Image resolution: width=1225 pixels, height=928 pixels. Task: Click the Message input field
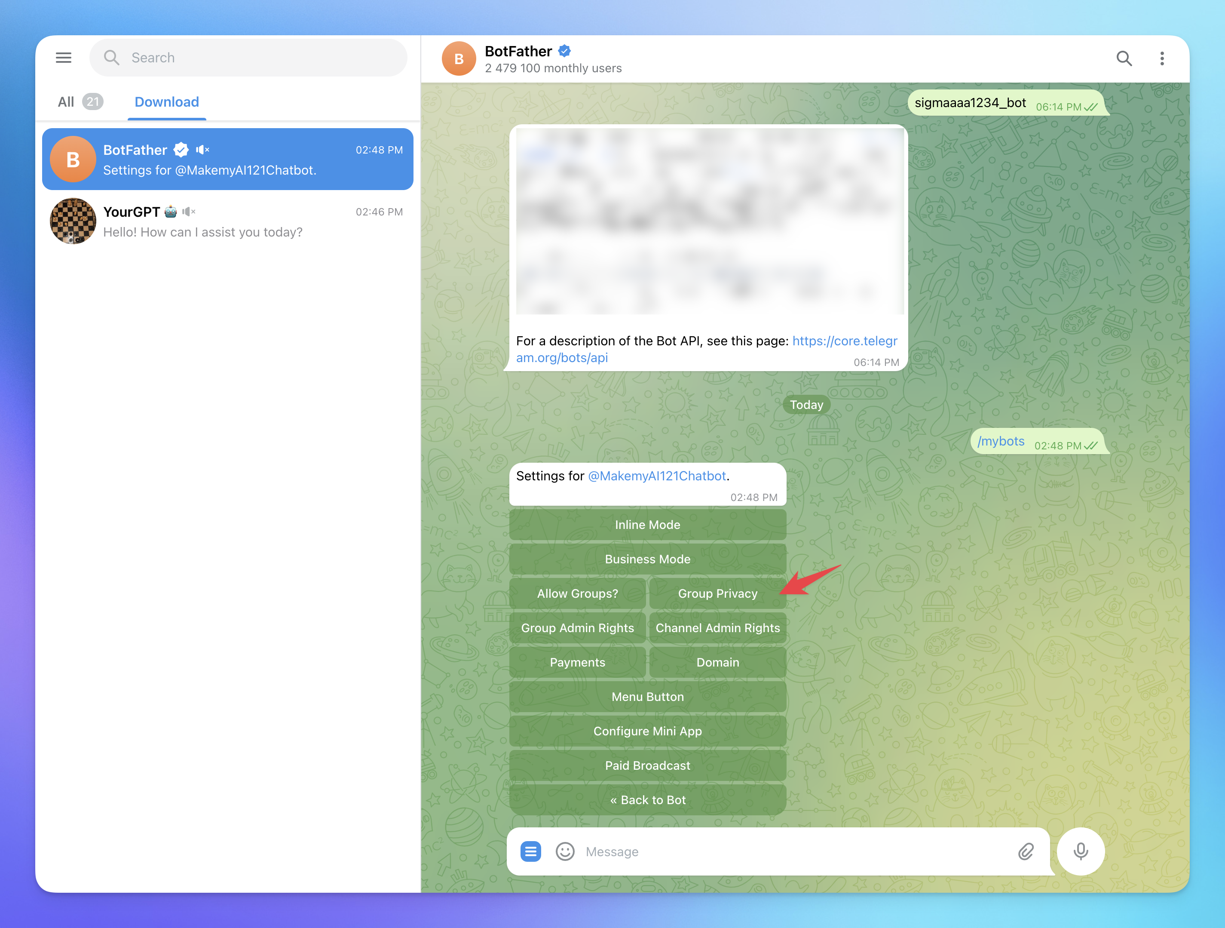click(795, 851)
